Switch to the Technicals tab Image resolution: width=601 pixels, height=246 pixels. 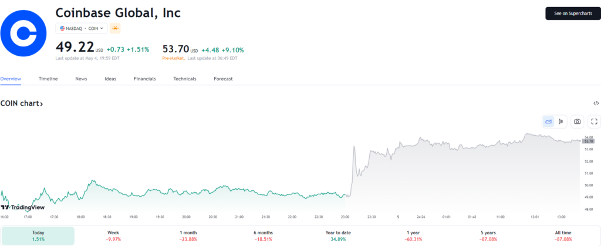pyautogui.click(x=185, y=79)
